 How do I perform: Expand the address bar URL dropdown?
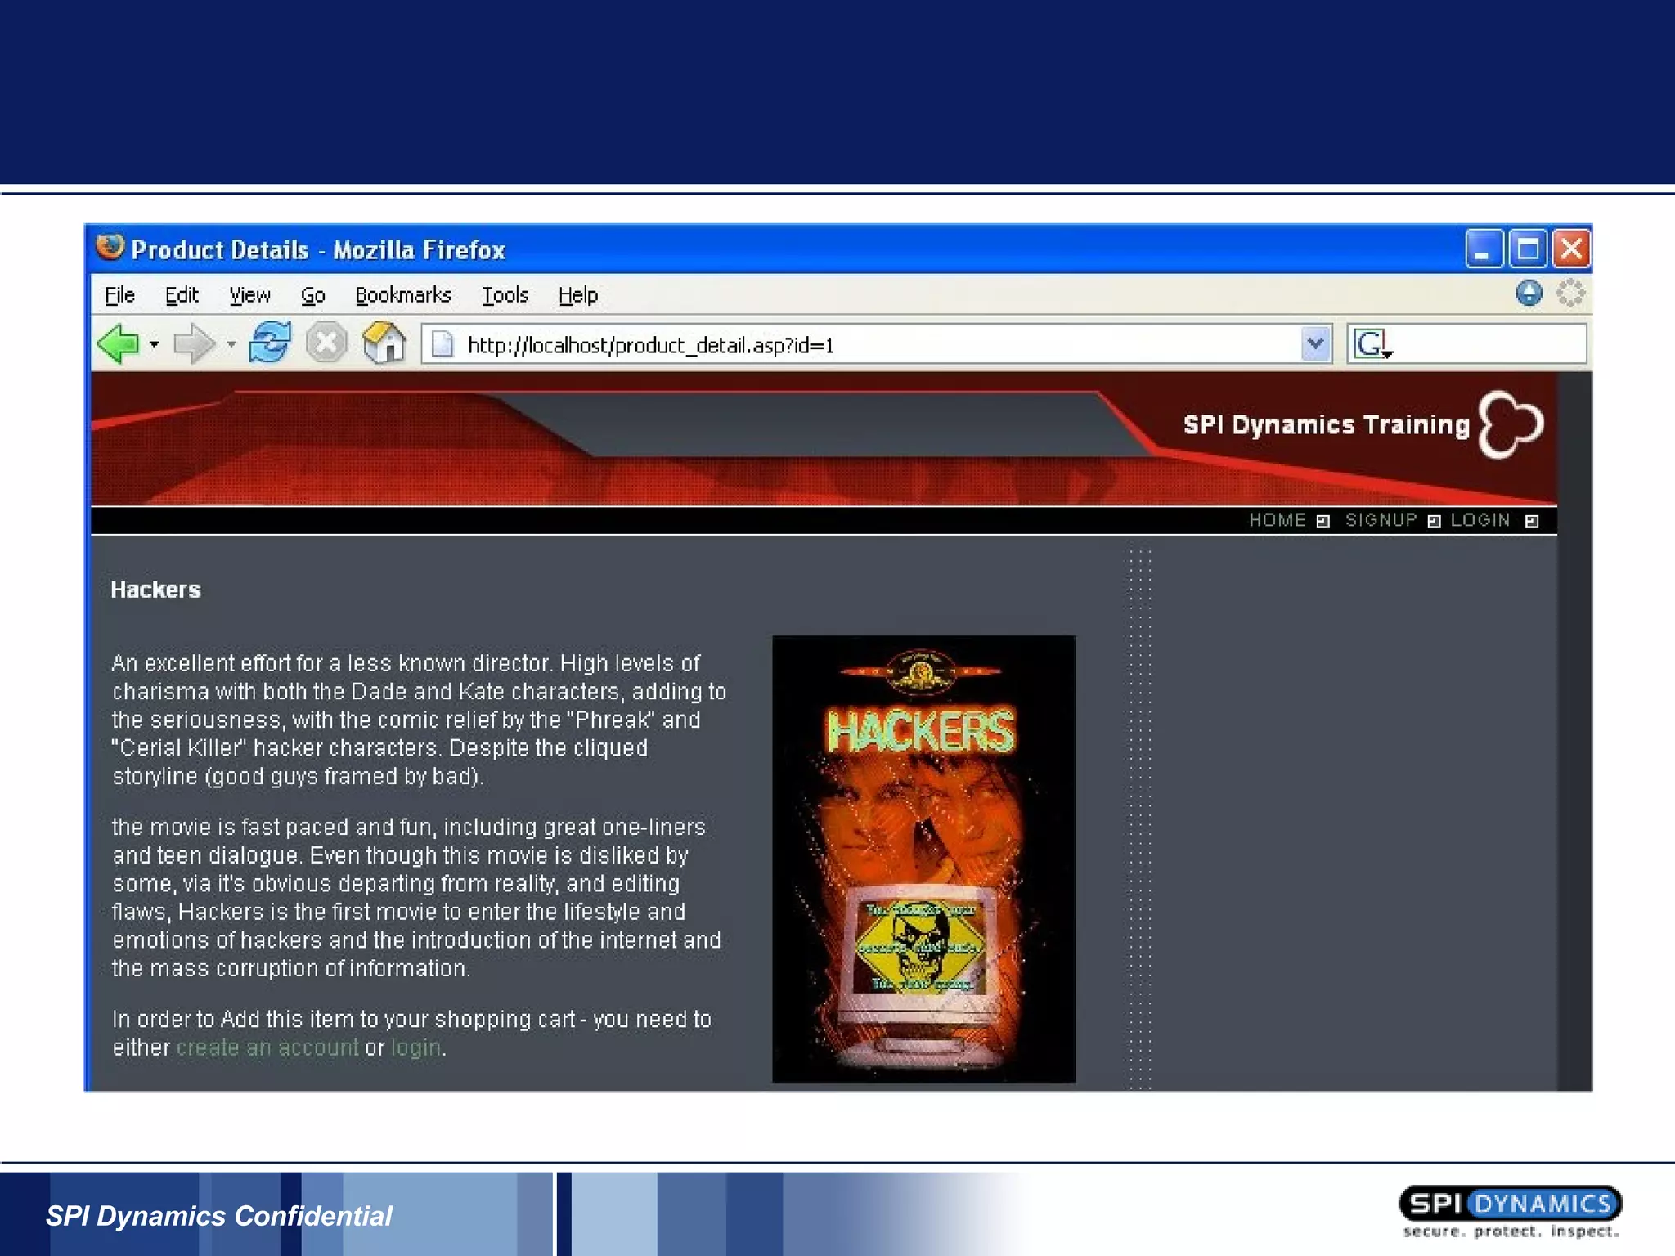point(1315,344)
